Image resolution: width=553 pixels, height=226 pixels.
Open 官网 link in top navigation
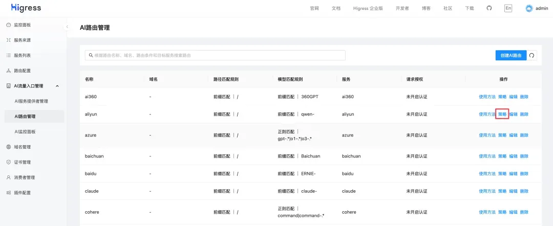[314, 9]
